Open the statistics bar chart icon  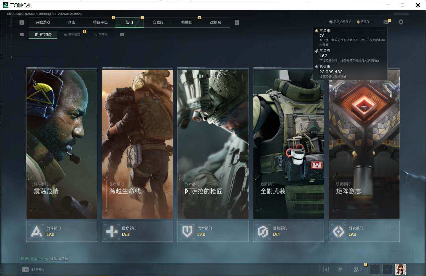(326, 269)
